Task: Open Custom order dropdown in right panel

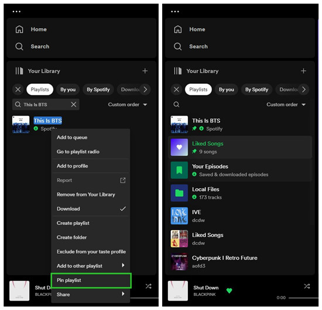Action: [x=286, y=104]
